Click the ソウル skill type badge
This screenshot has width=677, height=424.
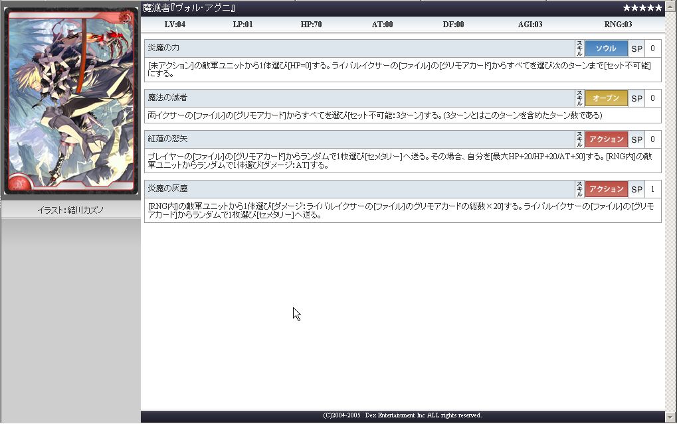coord(606,48)
